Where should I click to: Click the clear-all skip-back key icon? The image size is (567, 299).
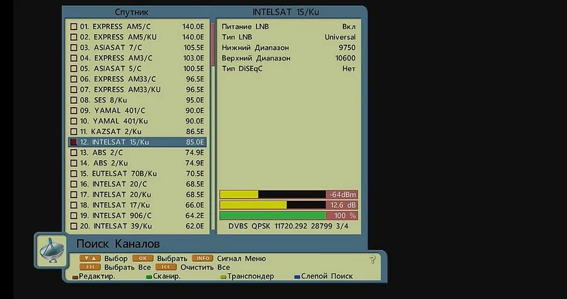tap(166, 268)
